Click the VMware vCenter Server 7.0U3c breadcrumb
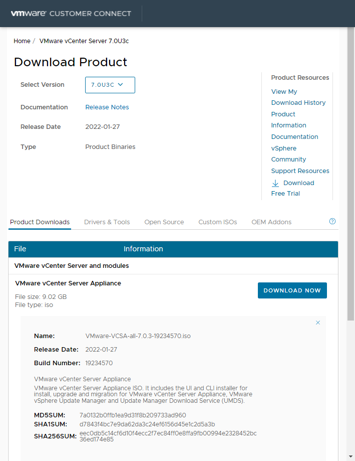Screen dimensions: 355x461 tap(84, 41)
